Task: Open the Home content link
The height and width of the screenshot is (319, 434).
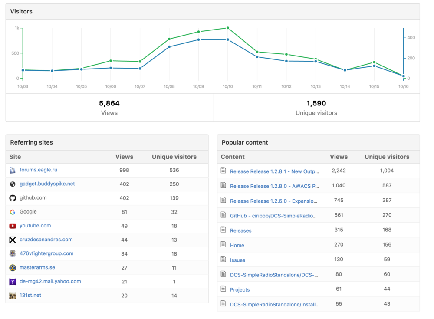Action: [x=237, y=245]
